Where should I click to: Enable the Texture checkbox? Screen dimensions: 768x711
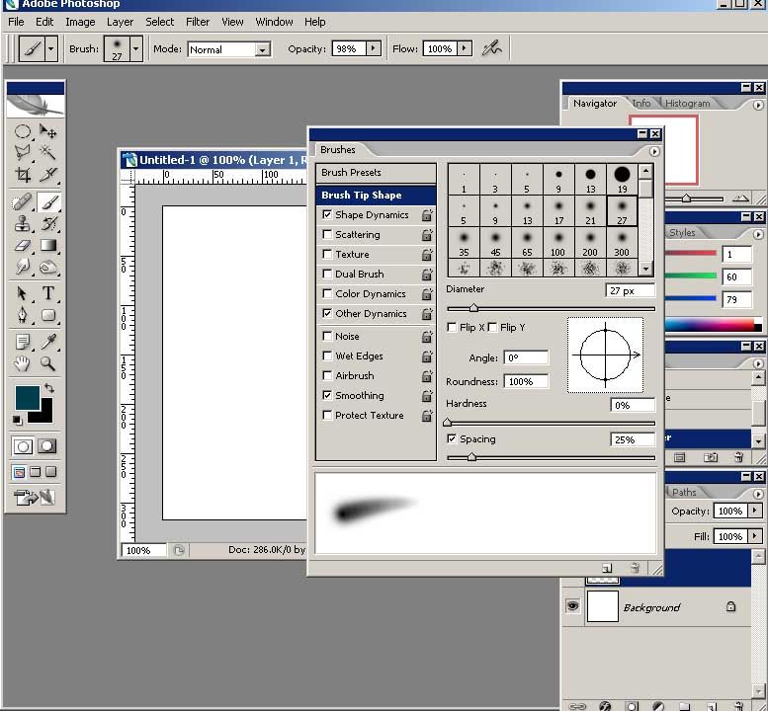click(x=327, y=254)
